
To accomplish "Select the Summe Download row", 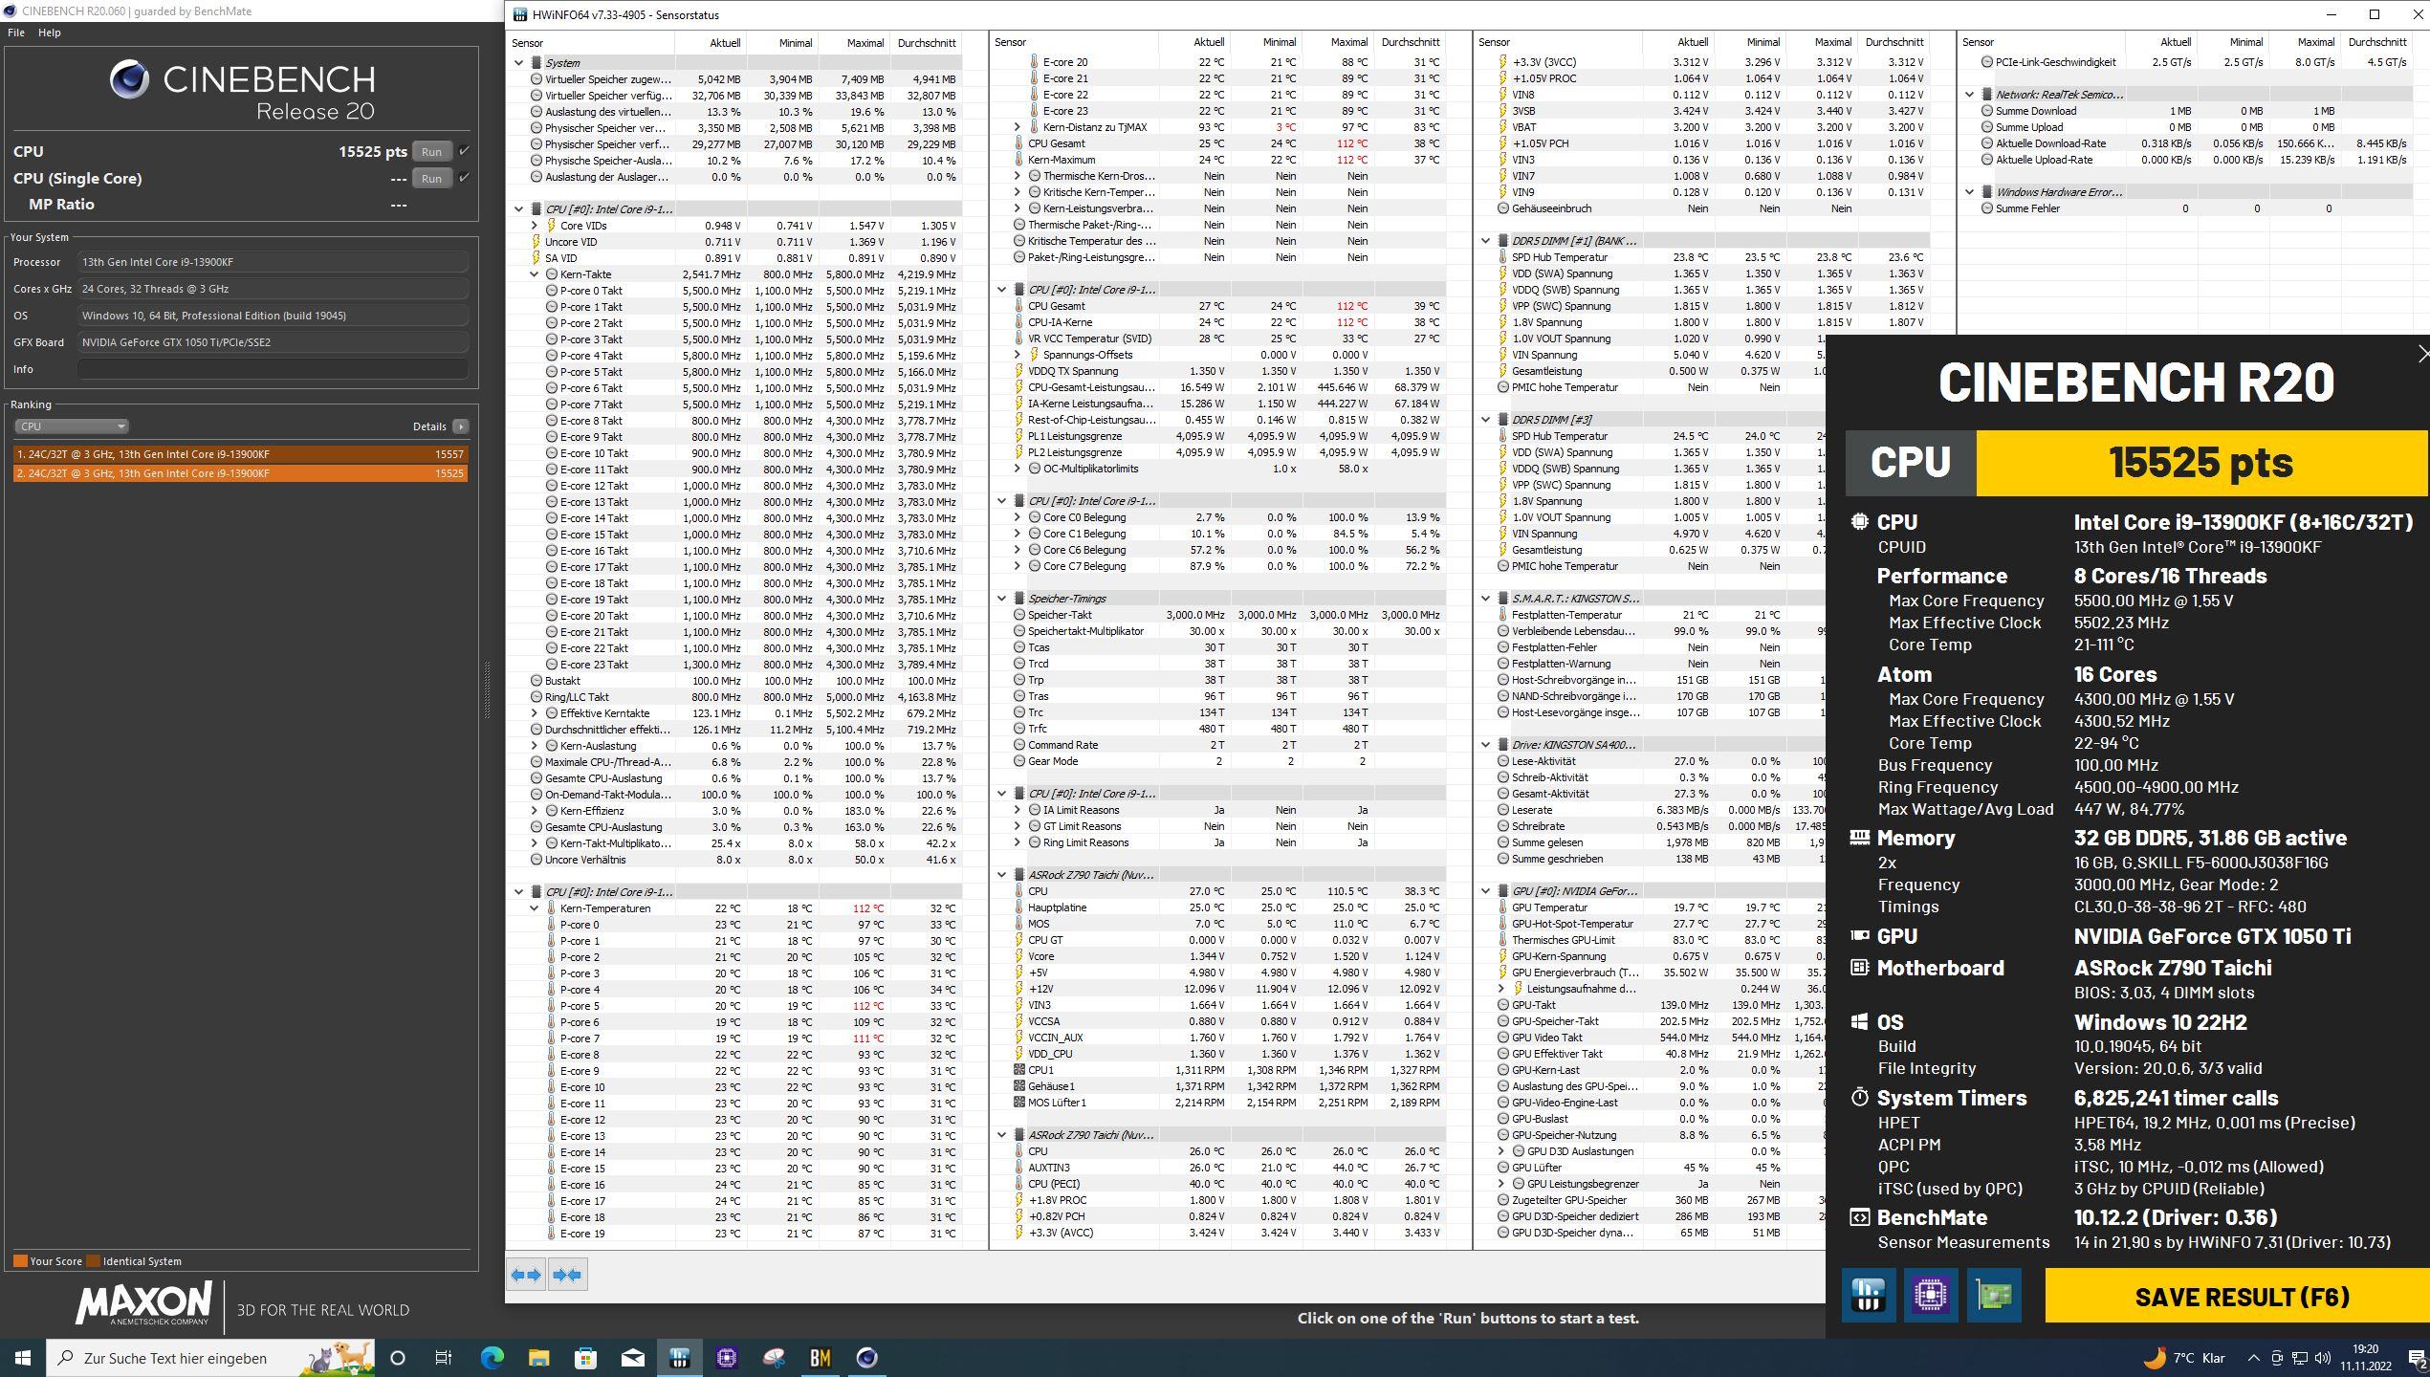I will tap(2185, 111).
